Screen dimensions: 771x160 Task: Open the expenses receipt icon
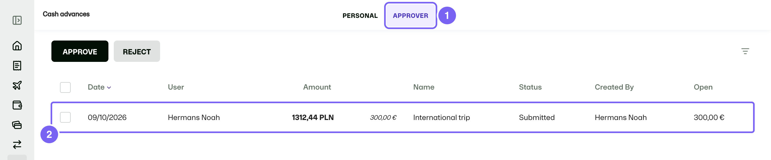pos(17,66)
